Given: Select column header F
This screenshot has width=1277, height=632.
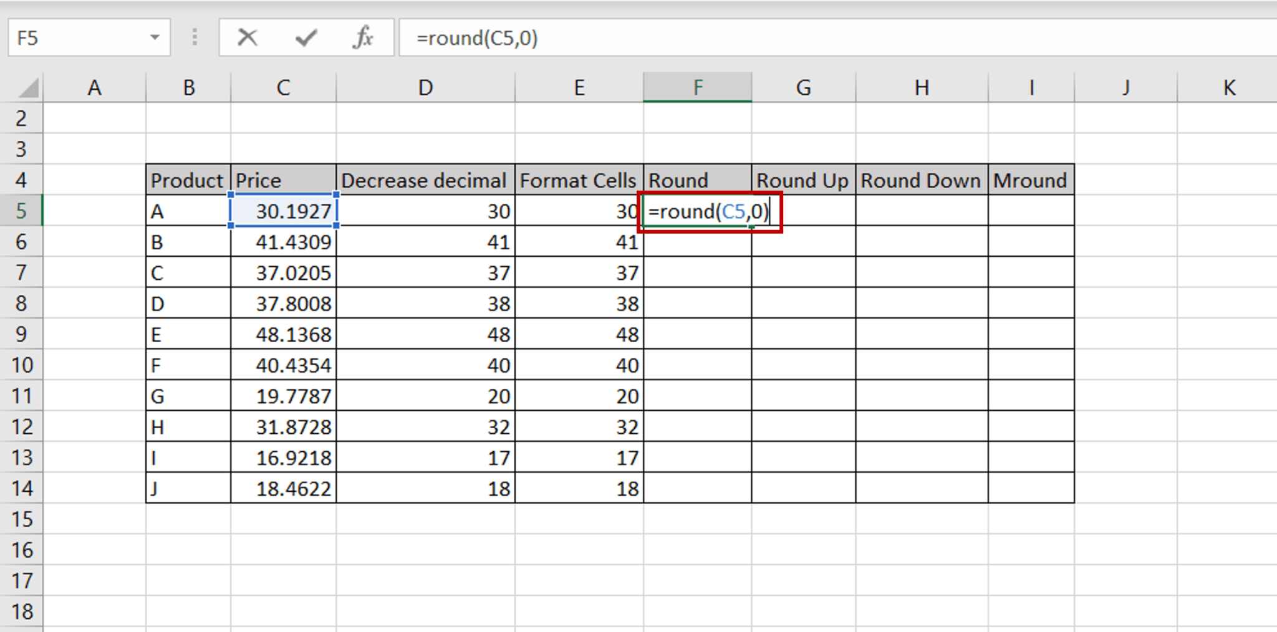Looking at the screenshot, I should click(696, 87).
